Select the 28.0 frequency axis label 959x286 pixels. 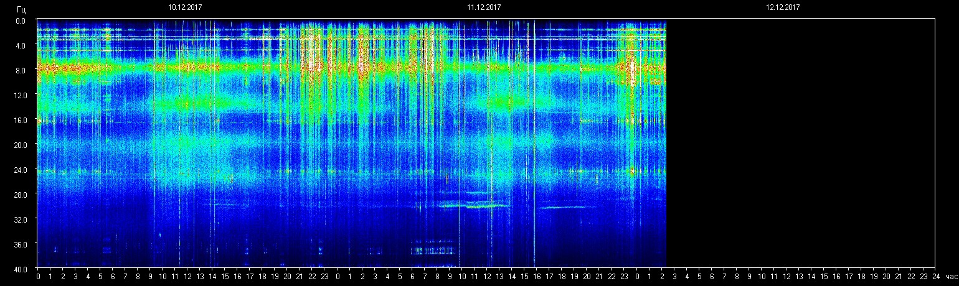point(21,194)
